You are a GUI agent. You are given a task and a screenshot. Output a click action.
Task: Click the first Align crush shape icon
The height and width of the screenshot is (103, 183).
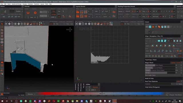pos(151,51)
